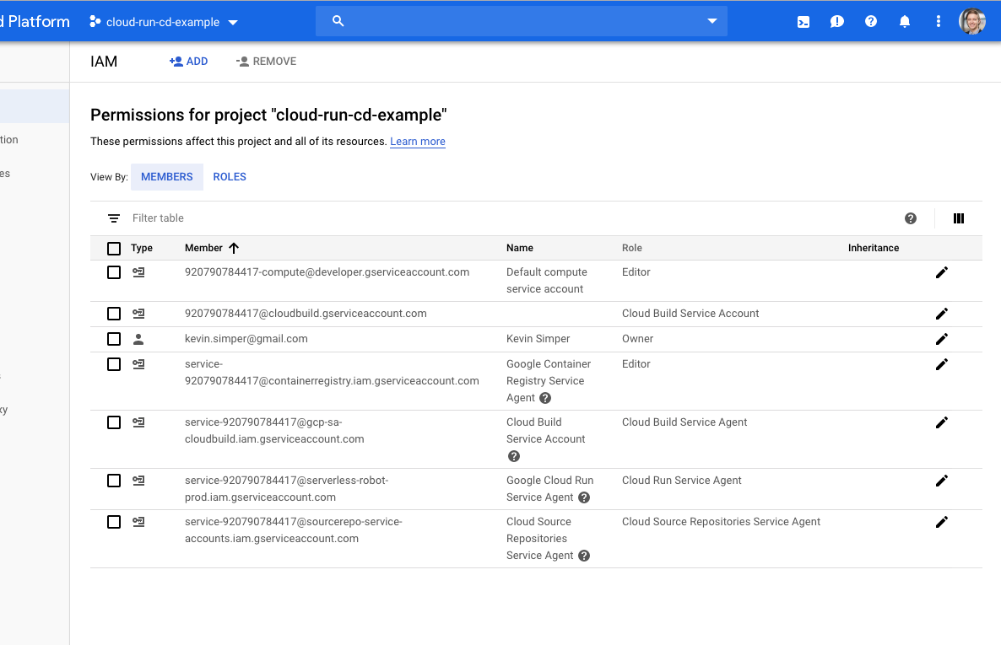The width and height of the screenshot is (1001, 645).
Task: Click the IAM page title
Action: pyautogui.click(x=104, y=62)
